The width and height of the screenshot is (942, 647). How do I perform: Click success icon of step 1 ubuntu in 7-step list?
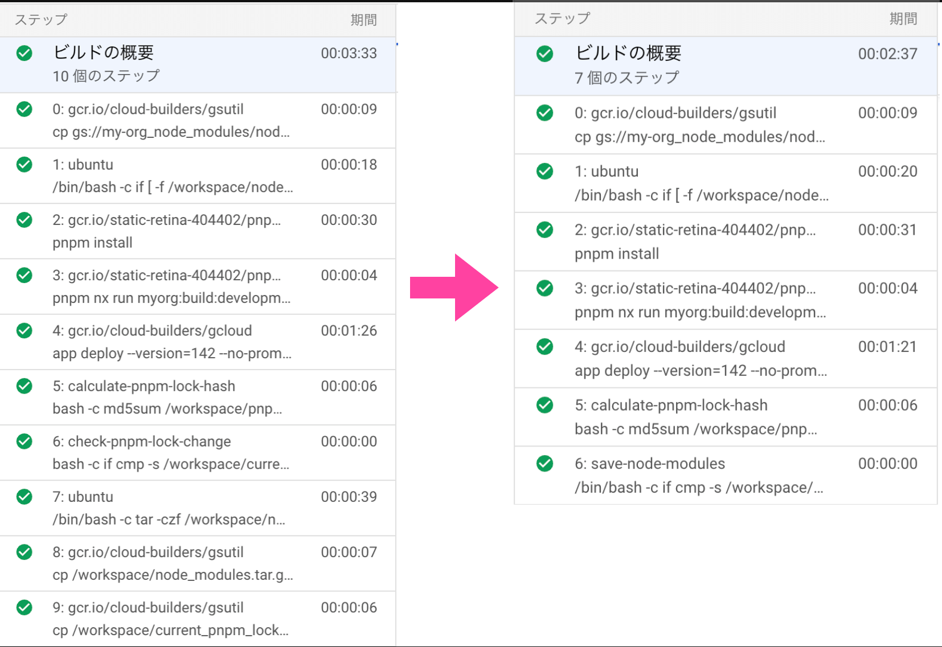click(545, 171)
